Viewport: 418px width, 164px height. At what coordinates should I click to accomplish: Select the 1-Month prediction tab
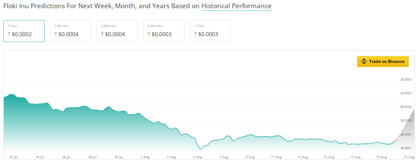pyautogui.click(x=70, y=31)
